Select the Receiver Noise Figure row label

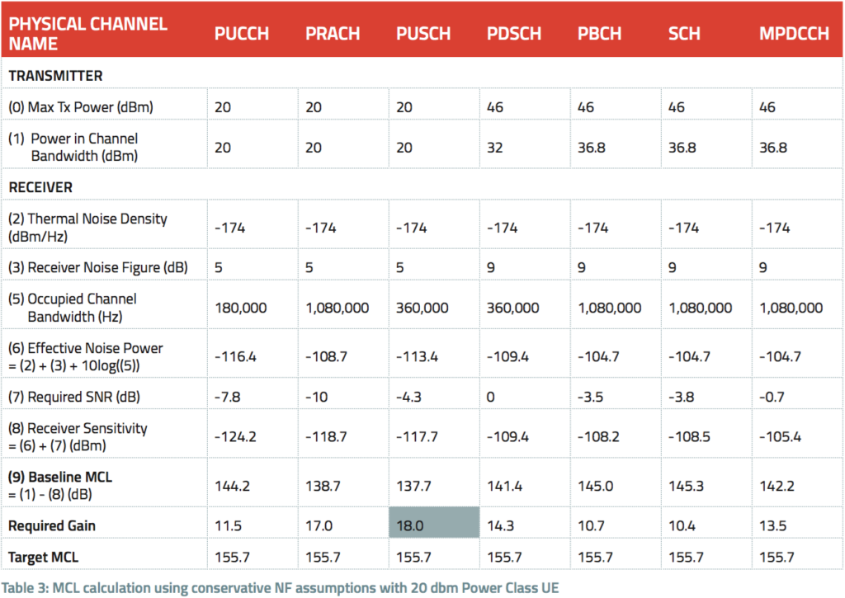[96, 267]
